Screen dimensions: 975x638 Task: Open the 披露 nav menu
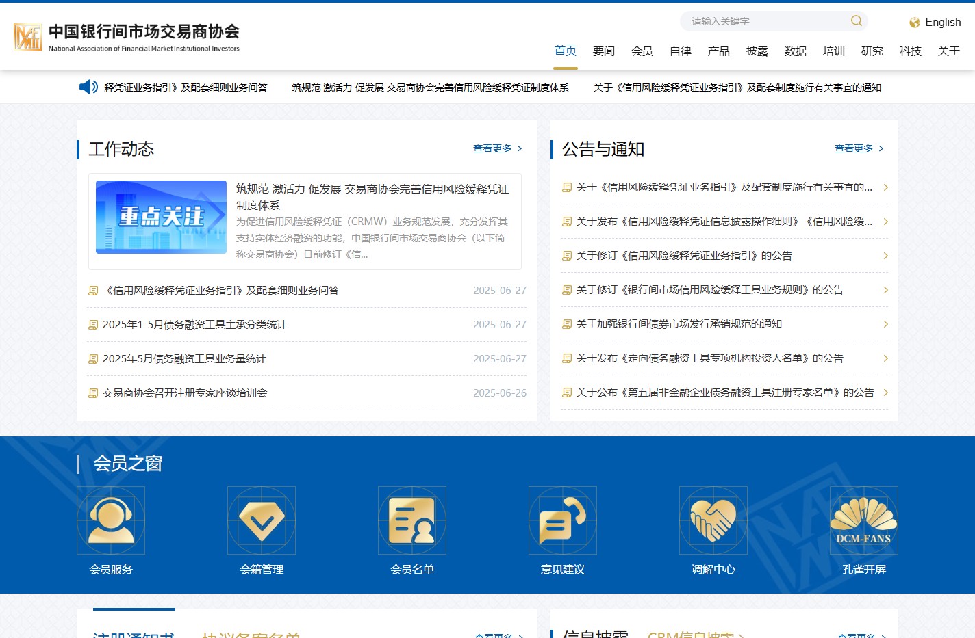(757, 51)
